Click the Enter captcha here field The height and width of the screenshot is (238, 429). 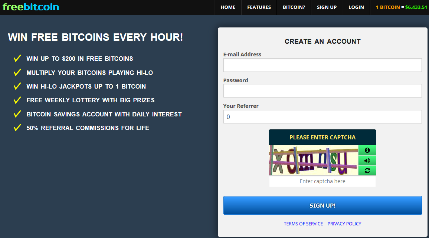[x=322, y=181]
